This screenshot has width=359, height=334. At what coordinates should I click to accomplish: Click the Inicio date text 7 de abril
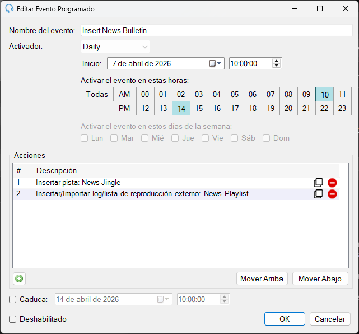(x=142, y=63)
